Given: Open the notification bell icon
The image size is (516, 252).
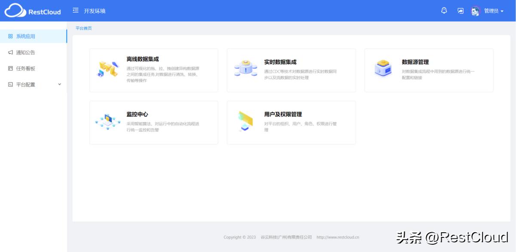Looking at the screenshot, I should (x=444, y=10).
